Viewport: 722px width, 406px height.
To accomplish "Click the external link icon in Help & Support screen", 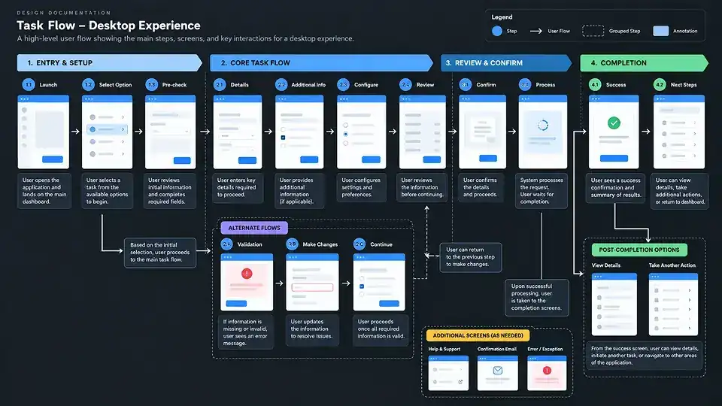I will click(x=460, y=382).
